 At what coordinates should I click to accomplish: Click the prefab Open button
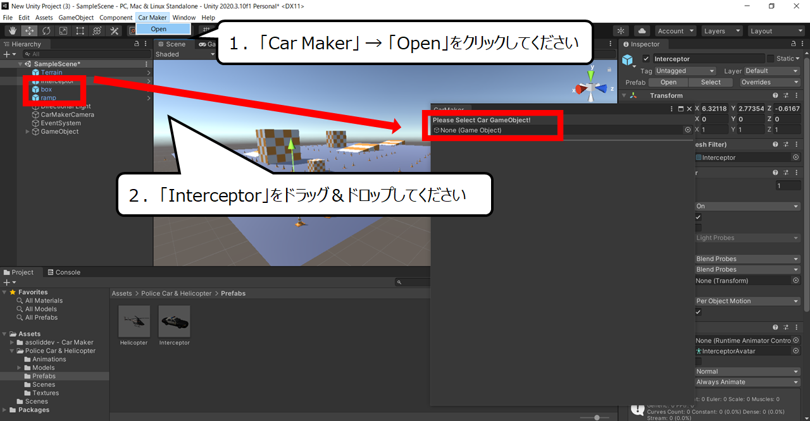(x=668, y=82)
